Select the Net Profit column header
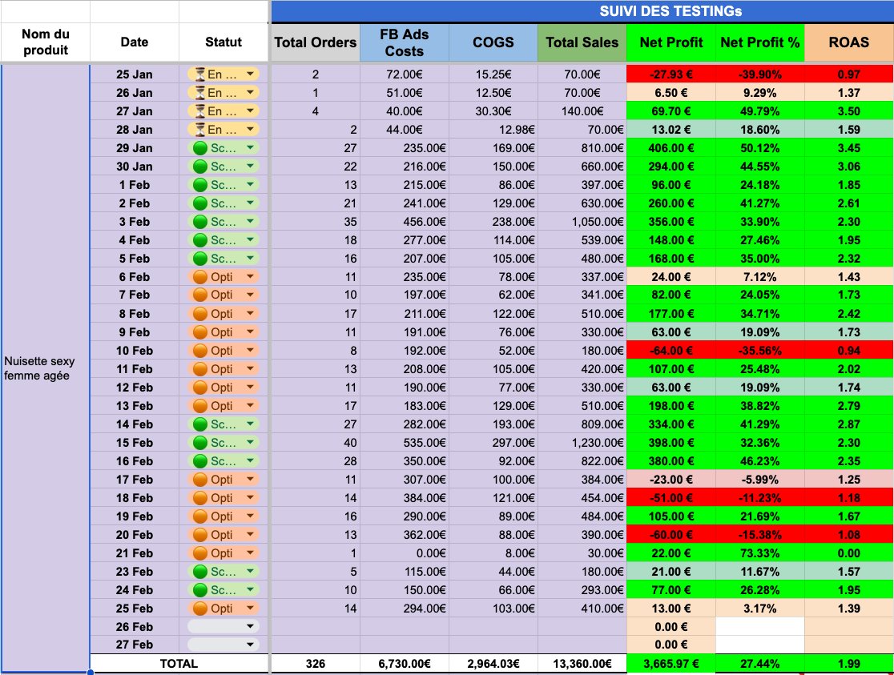894x675 pixels. click(x=671, y=42)
